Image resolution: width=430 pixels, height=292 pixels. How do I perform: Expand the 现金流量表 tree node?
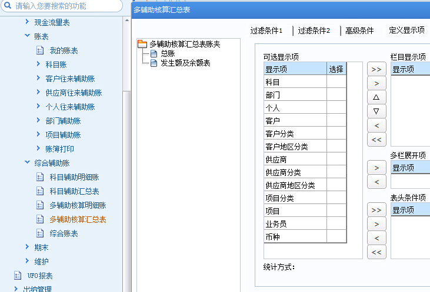[x=27, y=22]
